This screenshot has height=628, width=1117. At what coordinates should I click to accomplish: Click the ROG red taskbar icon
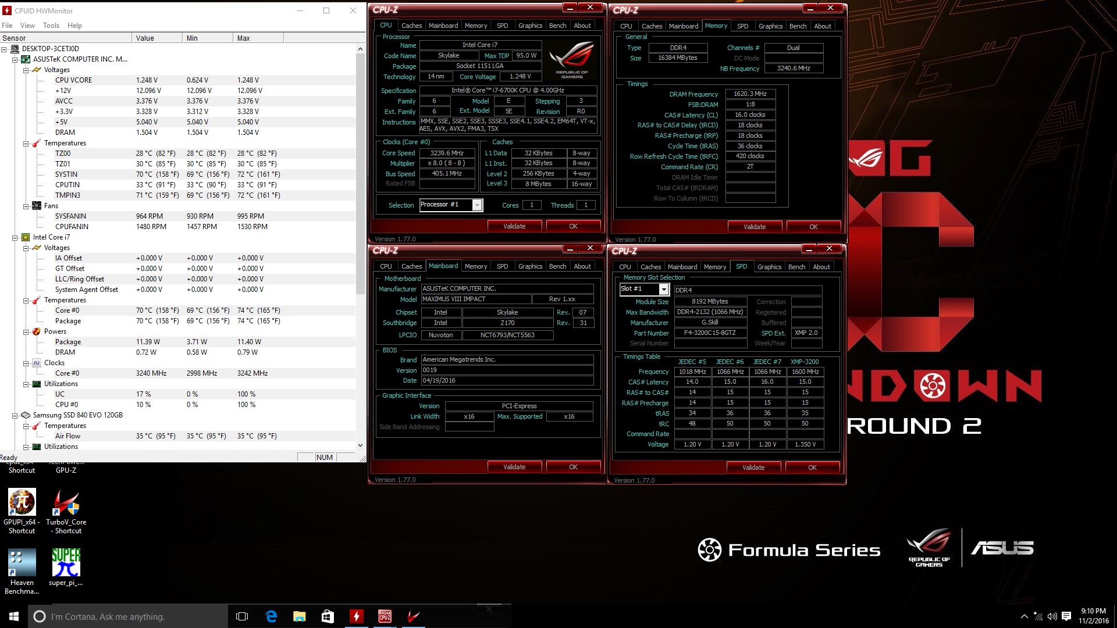(413, 616)
